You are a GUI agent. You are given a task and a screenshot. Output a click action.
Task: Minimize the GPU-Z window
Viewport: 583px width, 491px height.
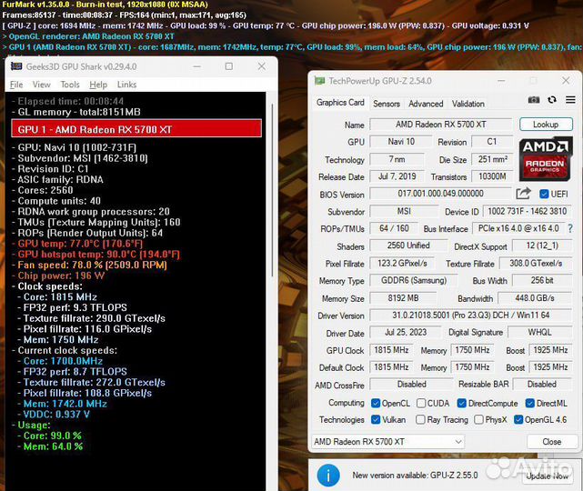click(x=501, y=81)
